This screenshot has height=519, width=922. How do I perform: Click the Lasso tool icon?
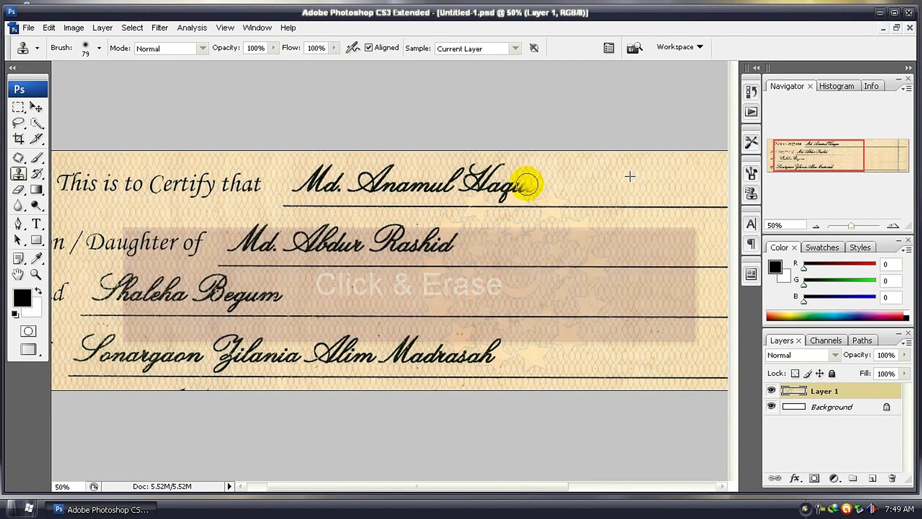point(18,123)
